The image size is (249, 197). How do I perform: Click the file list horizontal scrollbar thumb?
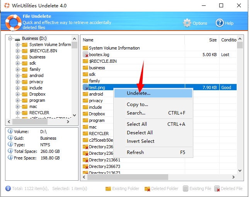(x=128, y=177)
